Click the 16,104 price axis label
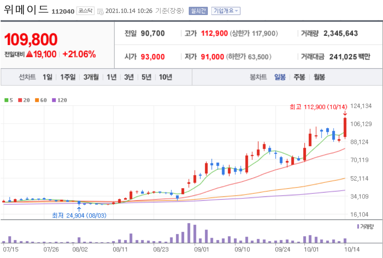383x258 pixels. click(x=359, y=215)
